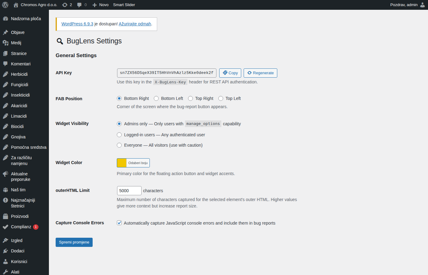
Task: Click the Aktualne preporuke megaphone icon
Action: [x=6, y=174]
